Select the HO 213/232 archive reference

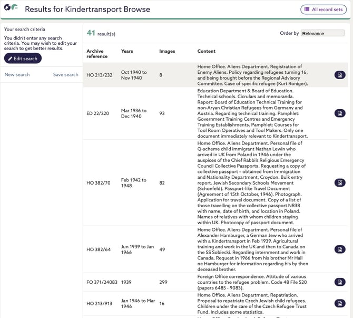pyautogui.click(x=100, y=75)
